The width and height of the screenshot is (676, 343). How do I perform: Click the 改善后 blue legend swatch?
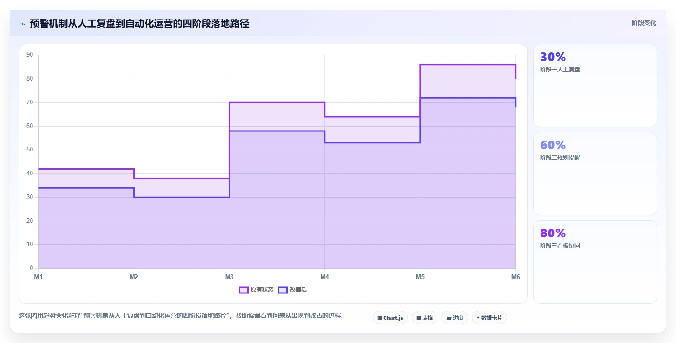tap(282, 290)
